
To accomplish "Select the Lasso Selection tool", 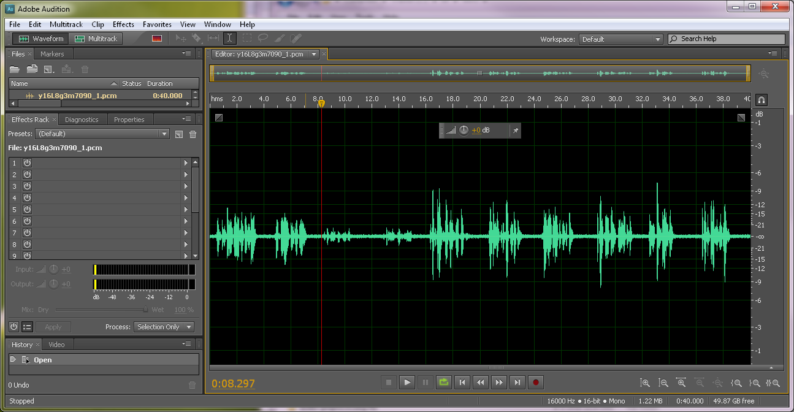I will (262, 38).
